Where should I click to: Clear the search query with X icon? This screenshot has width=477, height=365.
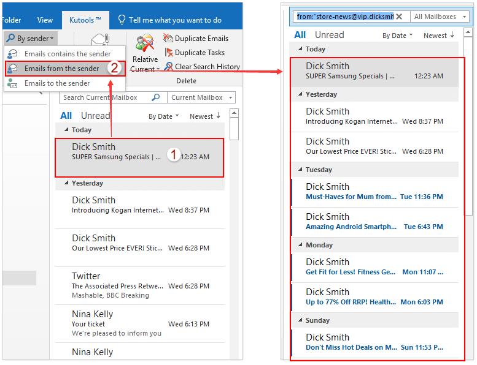pos(399,17)
